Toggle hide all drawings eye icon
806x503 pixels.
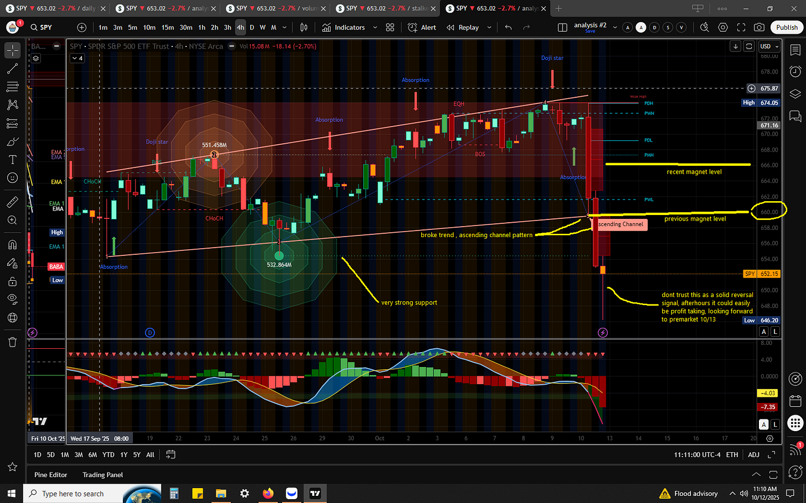click(x=13, y=300)
